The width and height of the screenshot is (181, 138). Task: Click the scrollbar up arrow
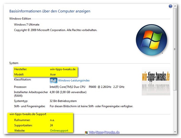pos(175,6)
